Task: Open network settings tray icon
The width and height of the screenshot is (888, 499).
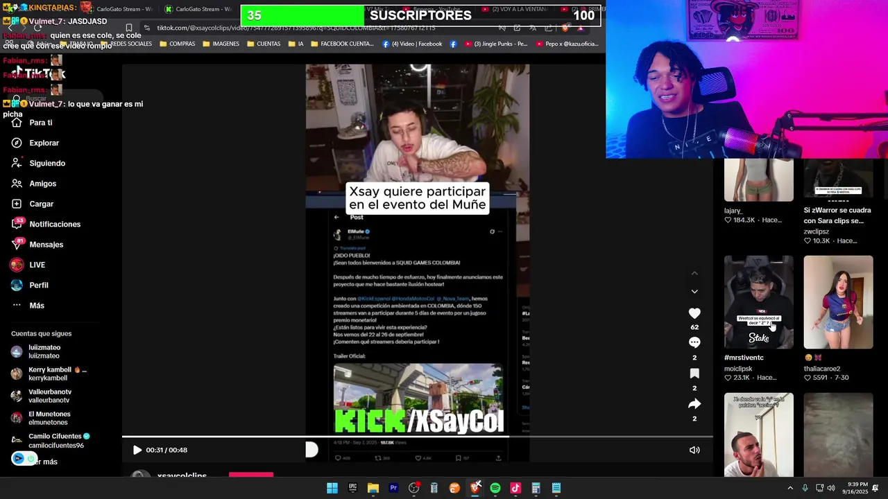Action: [x=819, y=488]
